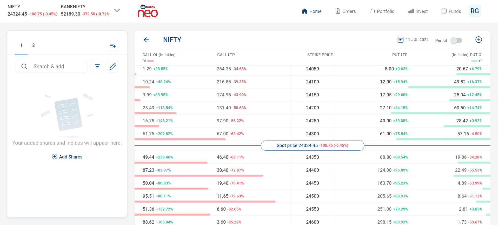This screenshot has height=225, width=498.
Task: Click call LTP 67.00
Action: point(222,134)
